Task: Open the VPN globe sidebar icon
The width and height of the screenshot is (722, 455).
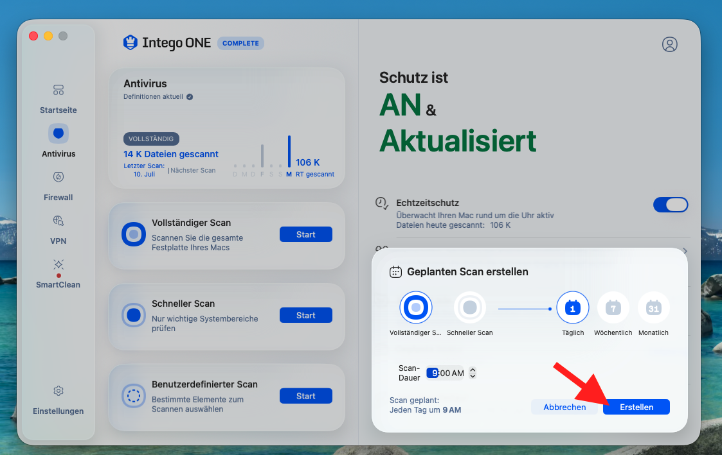Action: 58,221
